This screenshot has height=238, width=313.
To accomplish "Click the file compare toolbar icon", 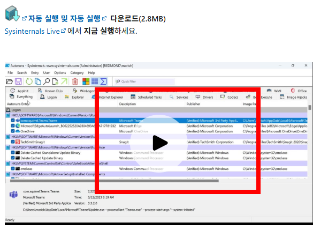I will click(55, 81).
